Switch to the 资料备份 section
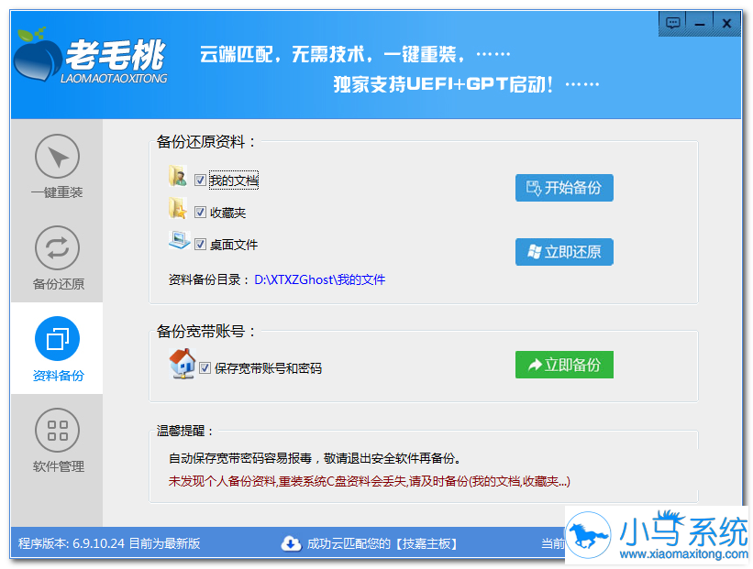The image size is (753, 569). point(57,348)
